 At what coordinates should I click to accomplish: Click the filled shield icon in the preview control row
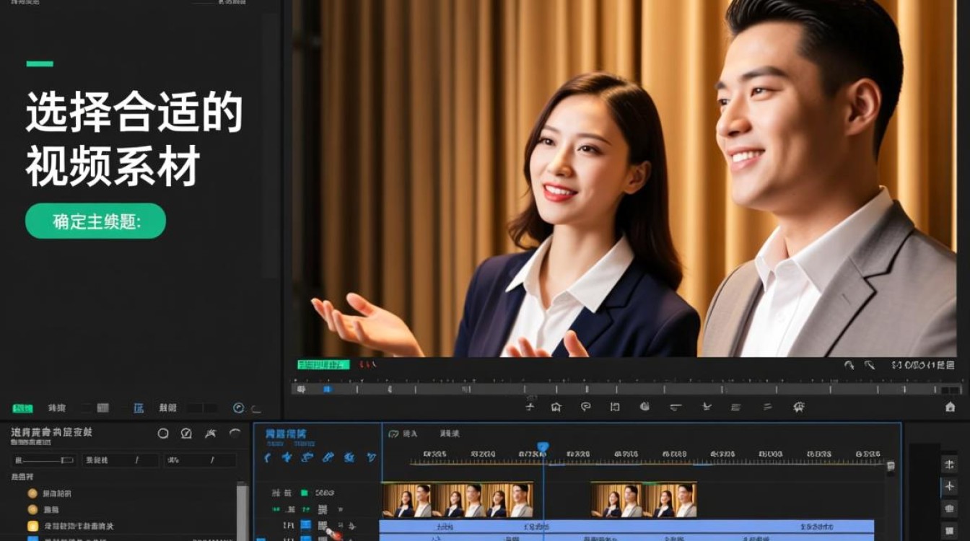(645, 407)
